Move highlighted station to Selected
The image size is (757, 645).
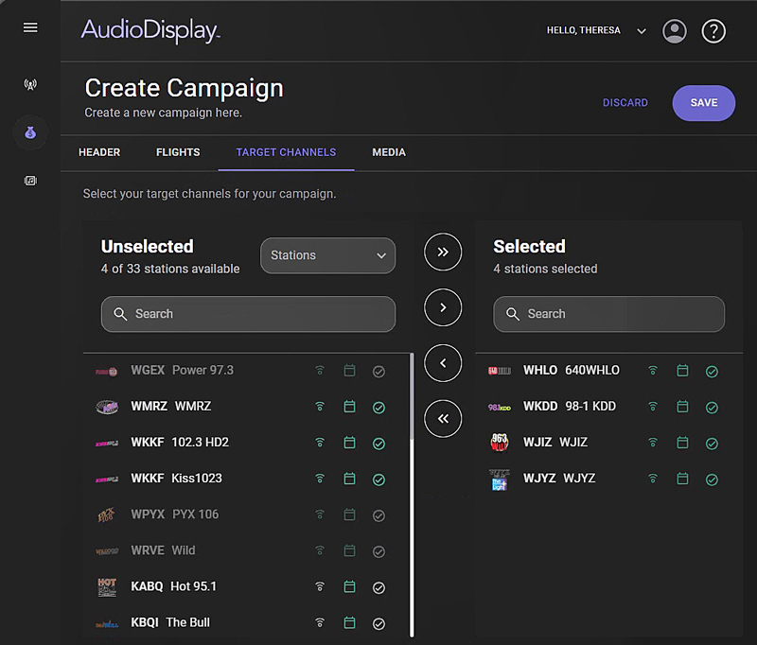[x=443, y=307]
